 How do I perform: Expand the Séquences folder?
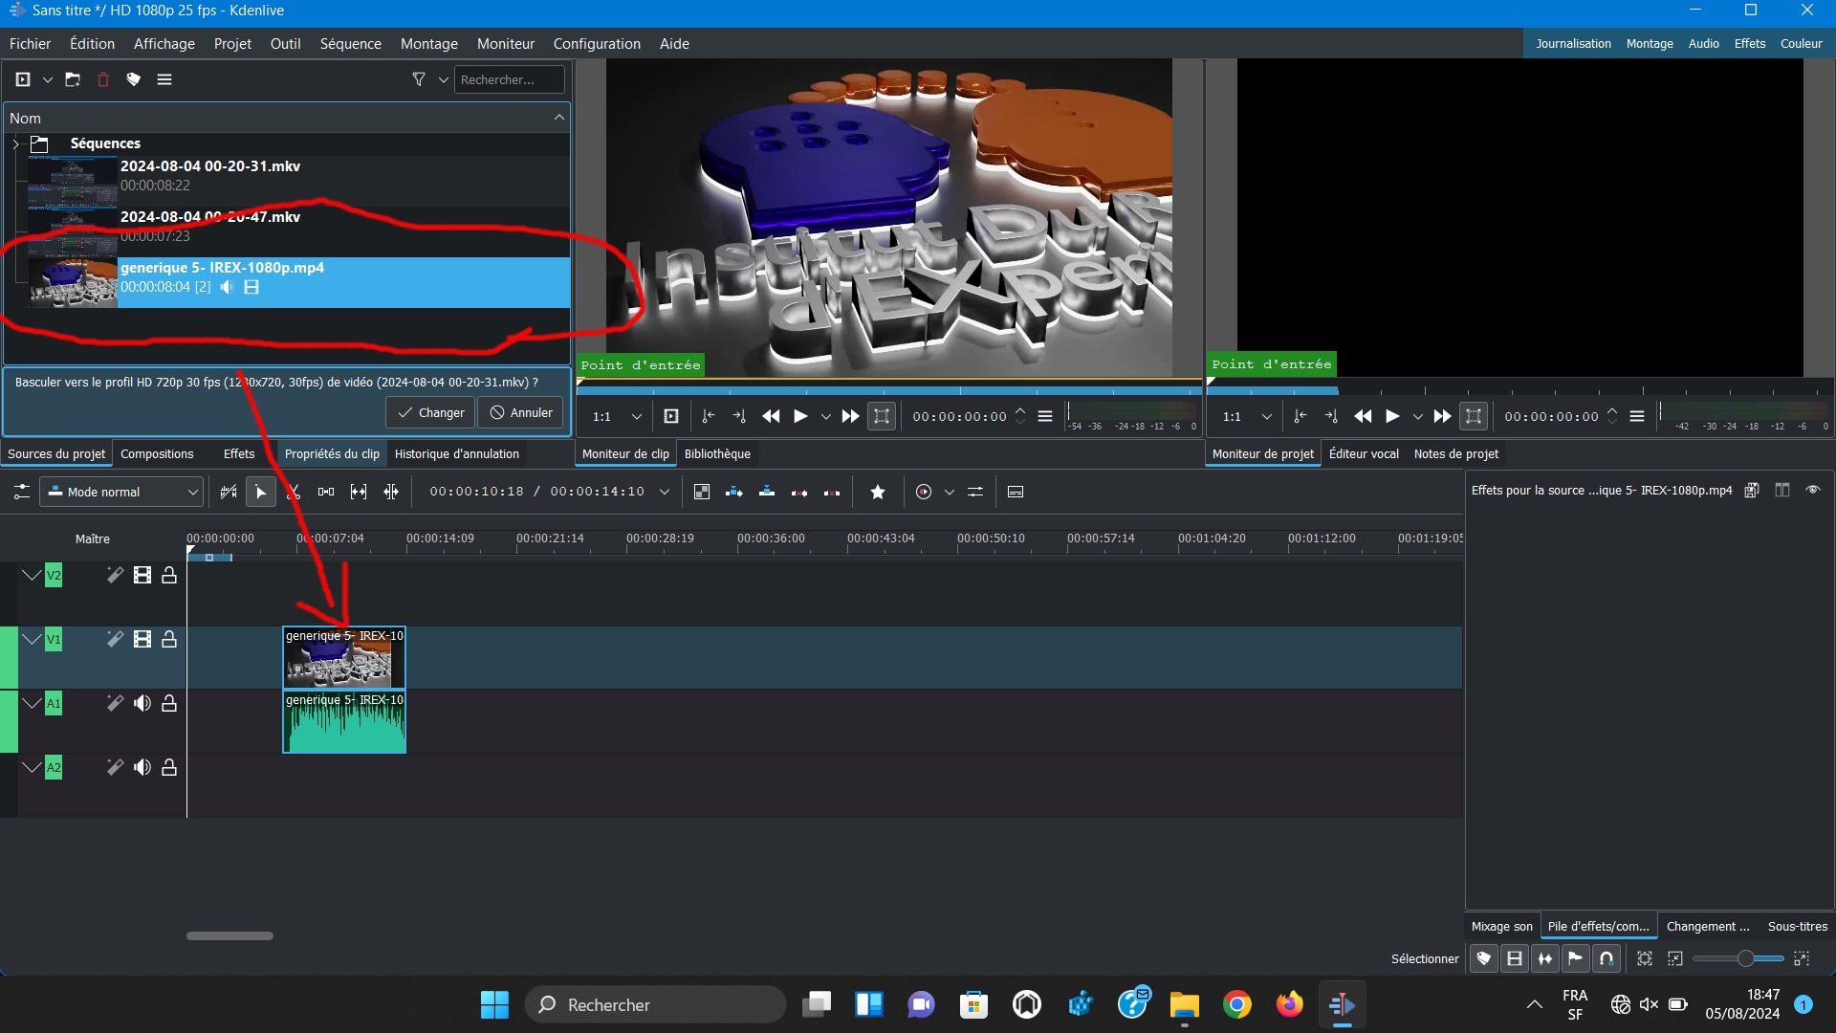(15, 143)
